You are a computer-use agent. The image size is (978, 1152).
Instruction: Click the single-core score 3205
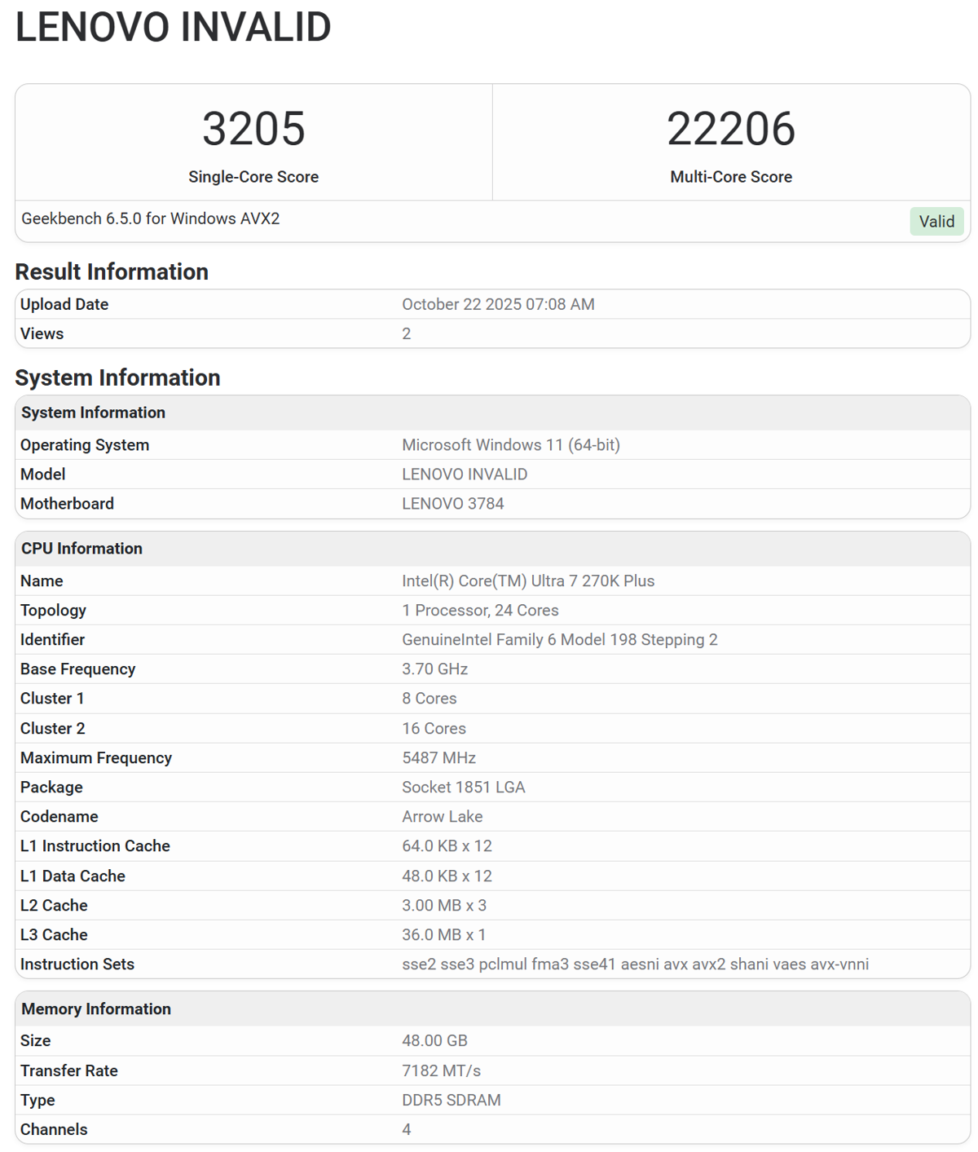pyautogui.click(x=253, y=129)
